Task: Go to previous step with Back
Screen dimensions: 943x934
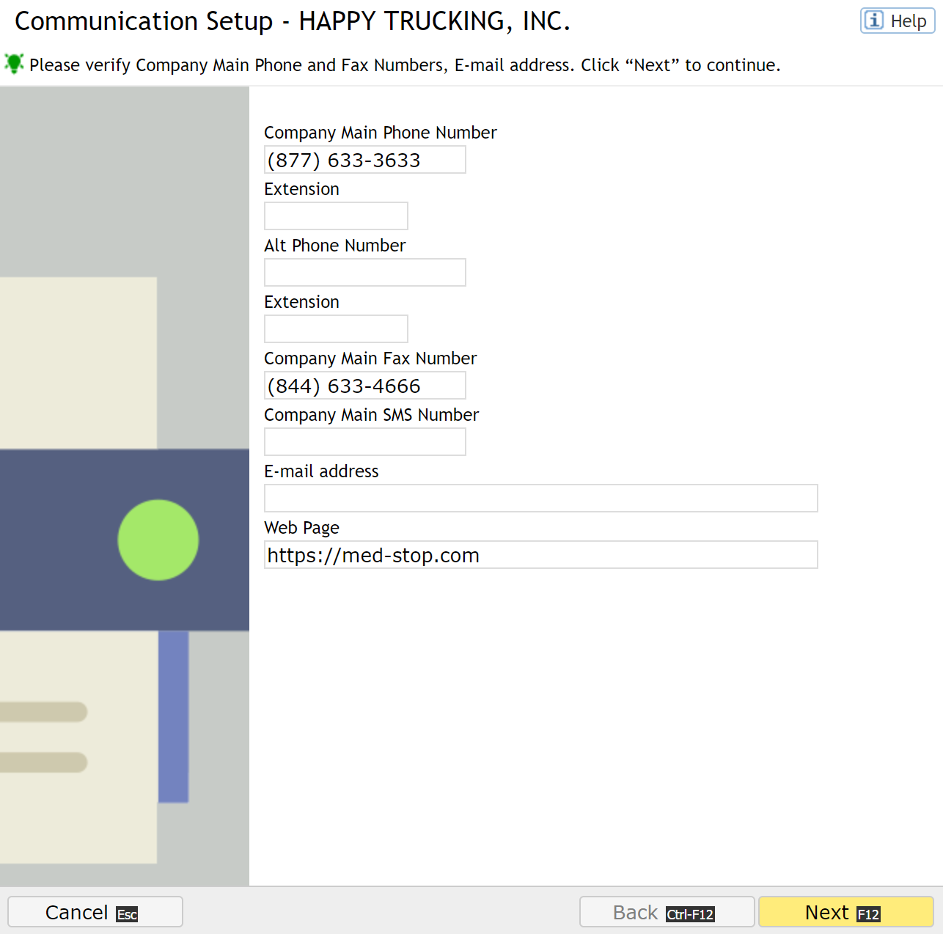Action: click(667, 912)
